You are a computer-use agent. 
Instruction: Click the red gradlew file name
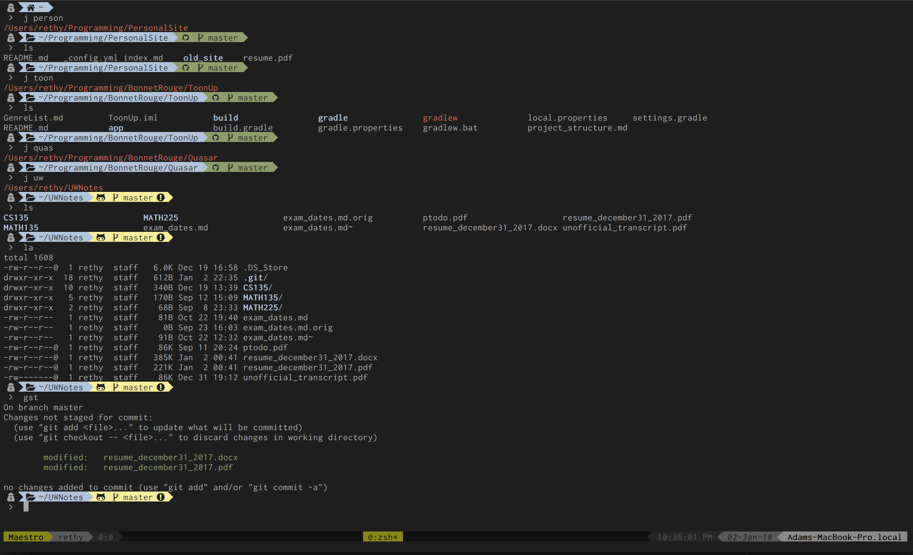click(440, 117)
